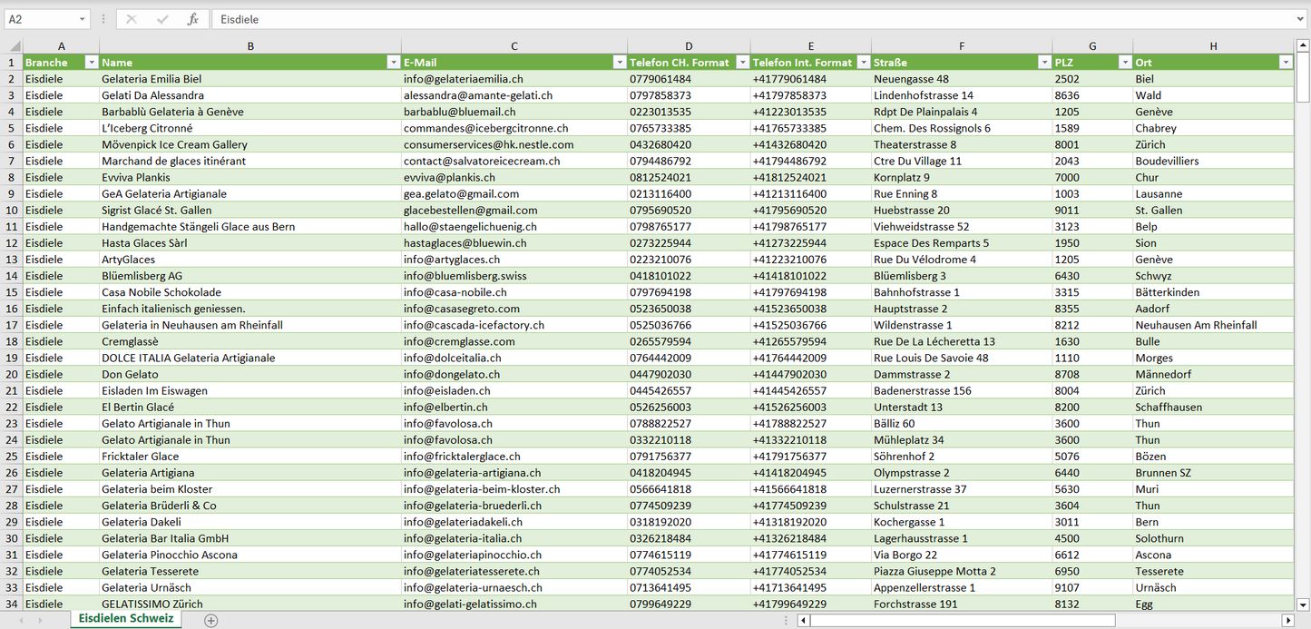Click the formula bar Enter checkmark icon
This screenshot has width=1311, height=629.
[162, 19]
